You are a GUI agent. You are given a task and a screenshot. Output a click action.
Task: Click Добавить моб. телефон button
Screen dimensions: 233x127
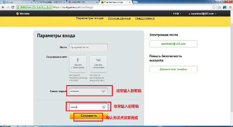coord(173,69)
